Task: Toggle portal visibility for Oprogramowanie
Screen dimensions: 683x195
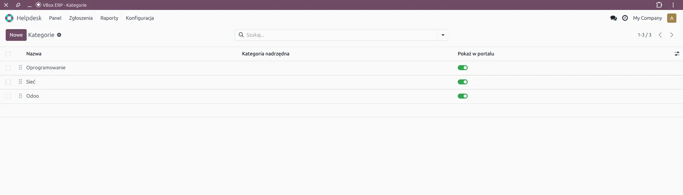Action: (462, 68)
